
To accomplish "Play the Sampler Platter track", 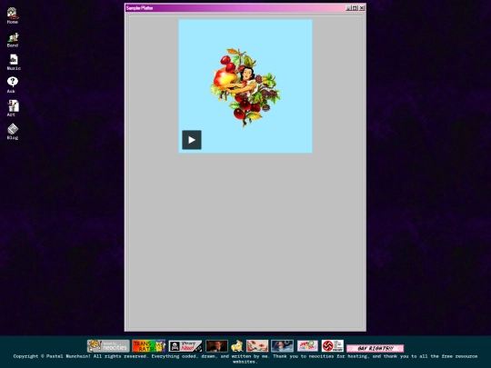I will click(192, 140).
